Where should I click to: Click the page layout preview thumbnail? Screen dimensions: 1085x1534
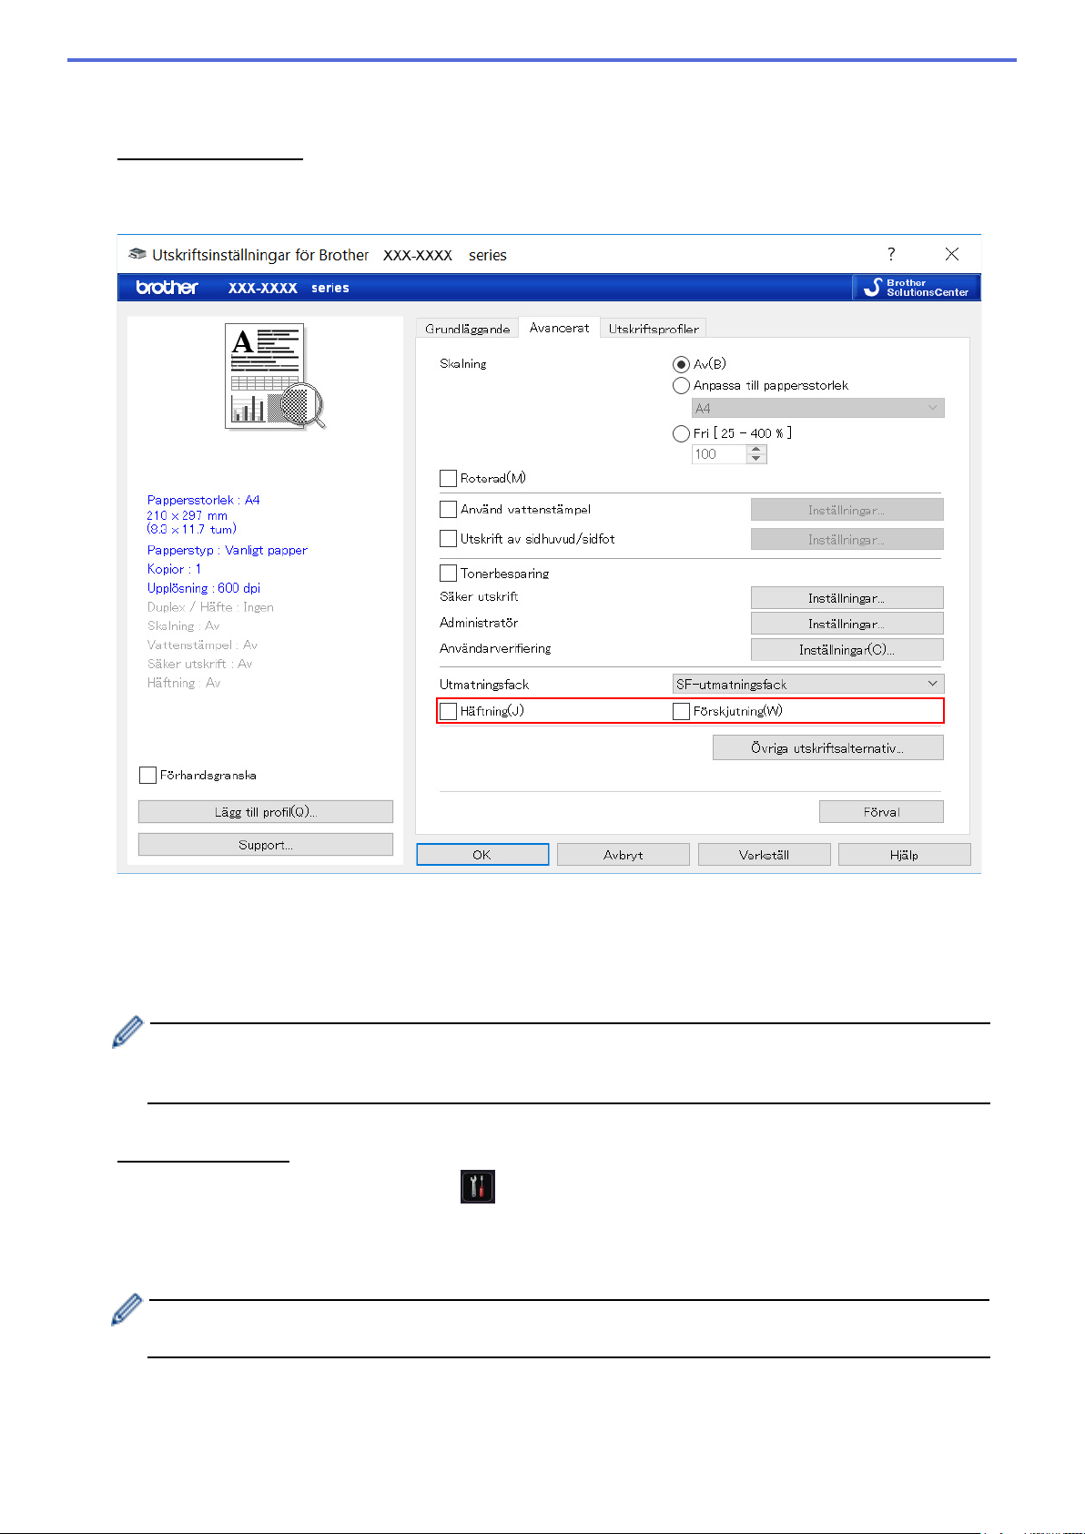[x=274, y=377]
